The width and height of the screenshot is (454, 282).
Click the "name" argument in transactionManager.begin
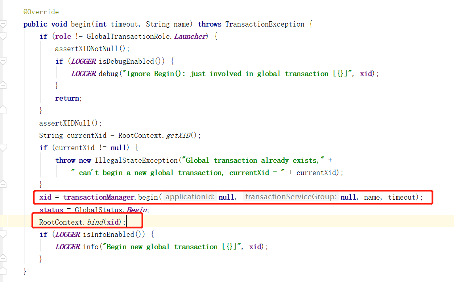pyautogui.click(x=372, y=197)
